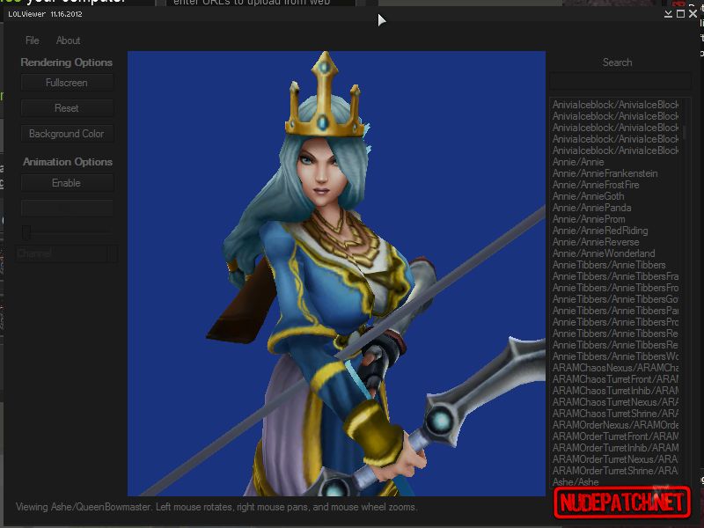Maximize the LOLViewer window
The height and width of the screenshot is (528, 704).
(x=680, y=14)
